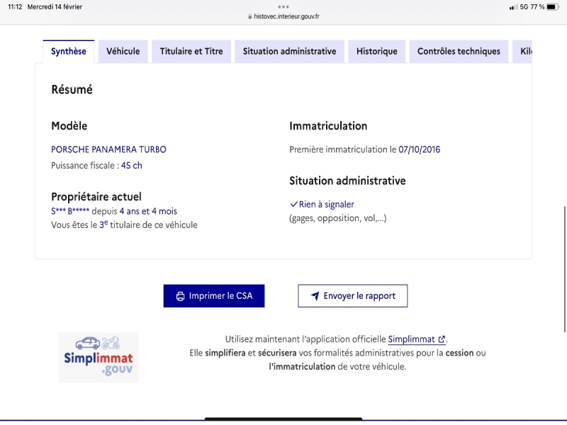Click the Propriétaire actuel heading
Image resolution: width=567 pixels, height=425 pixels.
(x=96, y=197)
